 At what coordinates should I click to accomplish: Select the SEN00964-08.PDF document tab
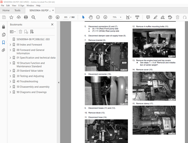(x=40, y=10)
